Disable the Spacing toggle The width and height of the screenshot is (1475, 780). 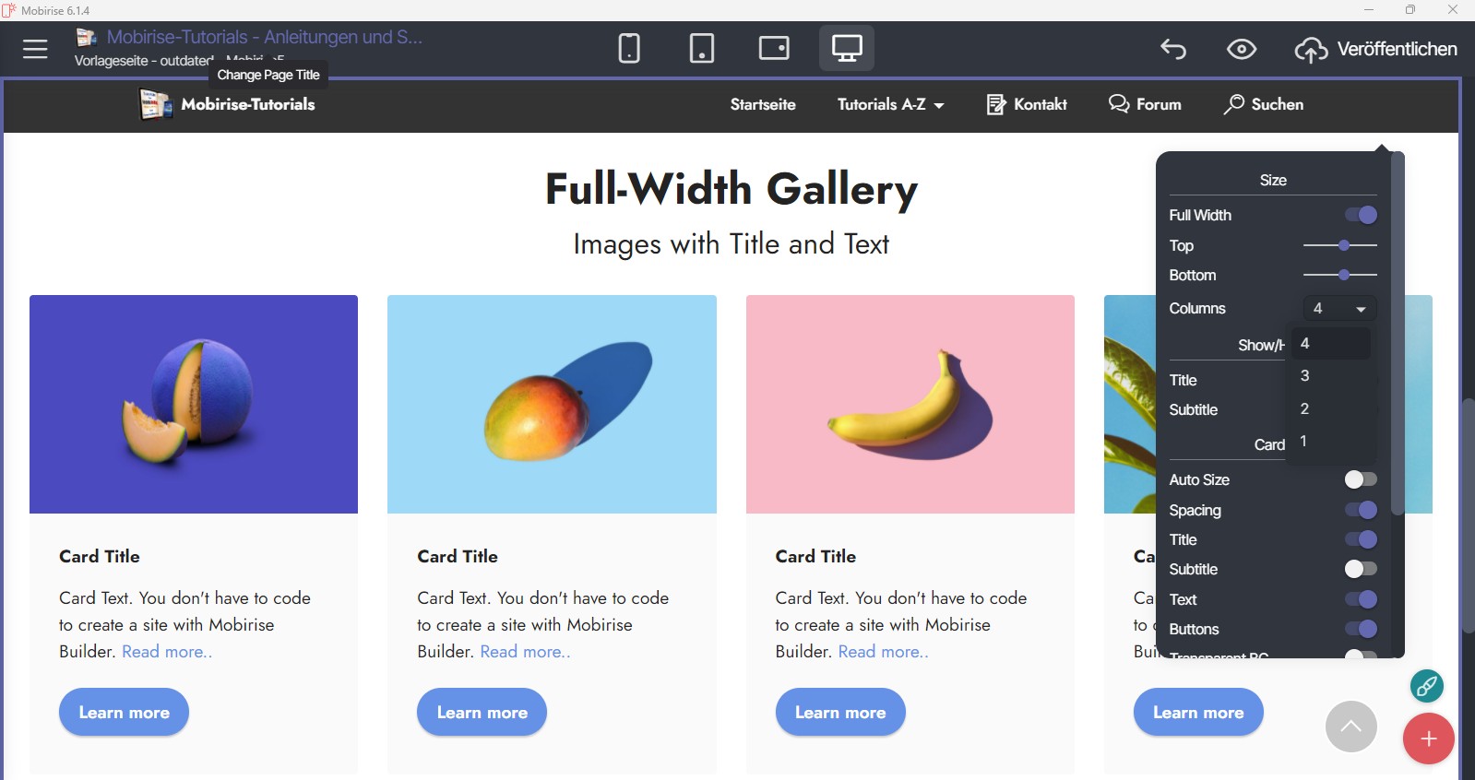tap(1361, 510)
